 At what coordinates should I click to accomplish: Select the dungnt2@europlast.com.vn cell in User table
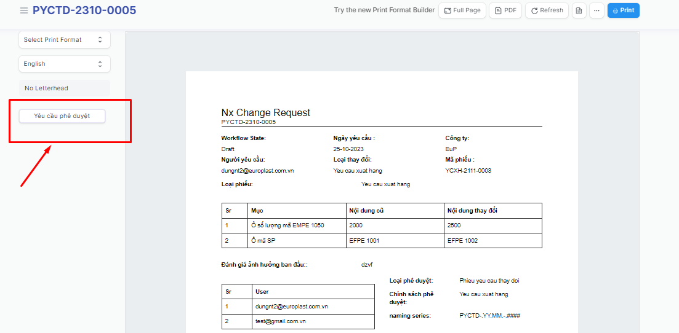(291, 306)
